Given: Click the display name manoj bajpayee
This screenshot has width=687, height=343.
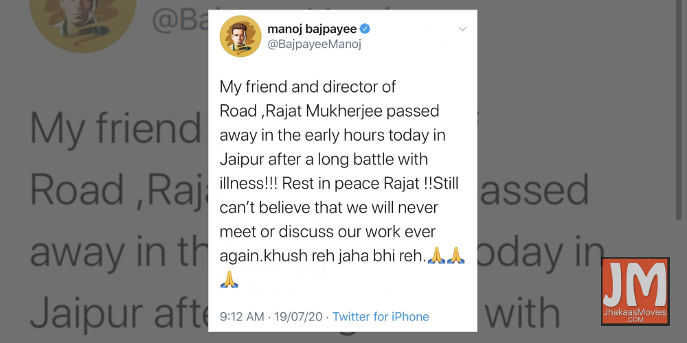Looking at the screenshot, I should (311, 29).
